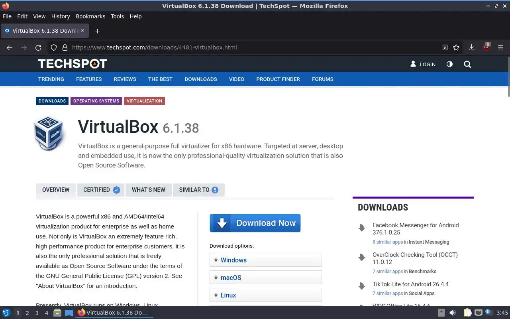Bookmark this page with the star icon
510x319 pixels.
click(456, 47)
